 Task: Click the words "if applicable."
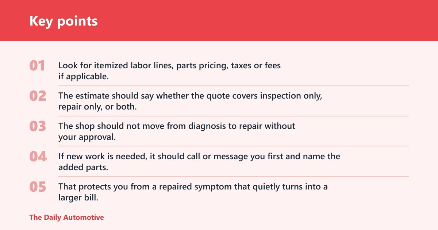84,77
